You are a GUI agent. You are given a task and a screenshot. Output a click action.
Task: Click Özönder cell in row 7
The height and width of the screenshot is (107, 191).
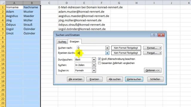pos(32,33)
